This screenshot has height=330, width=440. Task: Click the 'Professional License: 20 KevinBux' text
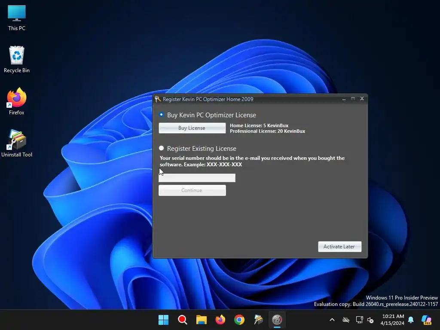click(267, 131)
